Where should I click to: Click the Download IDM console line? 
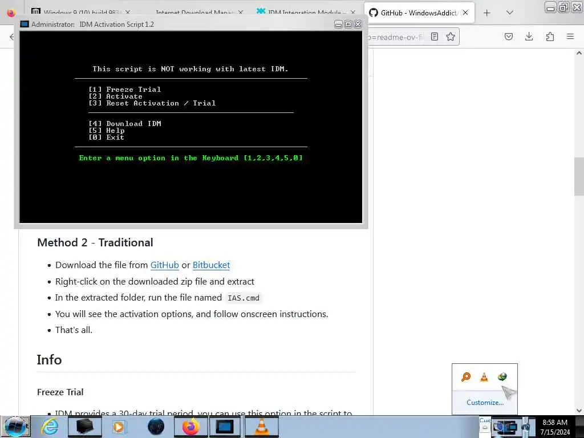pyautogui.click(x=125, y=124)
